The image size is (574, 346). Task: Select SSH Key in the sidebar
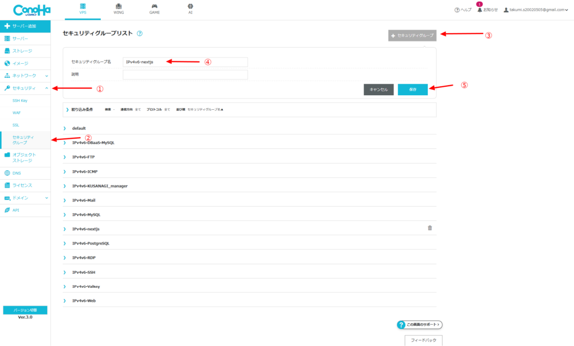click(20, 100)
